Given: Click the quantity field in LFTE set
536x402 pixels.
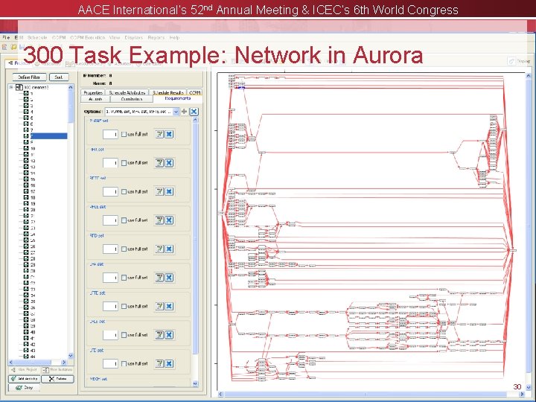Looking at the screenshot, I should point(110,306).
